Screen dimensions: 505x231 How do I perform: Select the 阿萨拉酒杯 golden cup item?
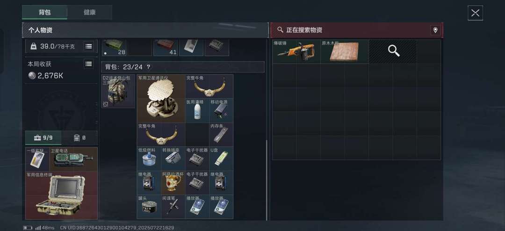coord(173,183)
